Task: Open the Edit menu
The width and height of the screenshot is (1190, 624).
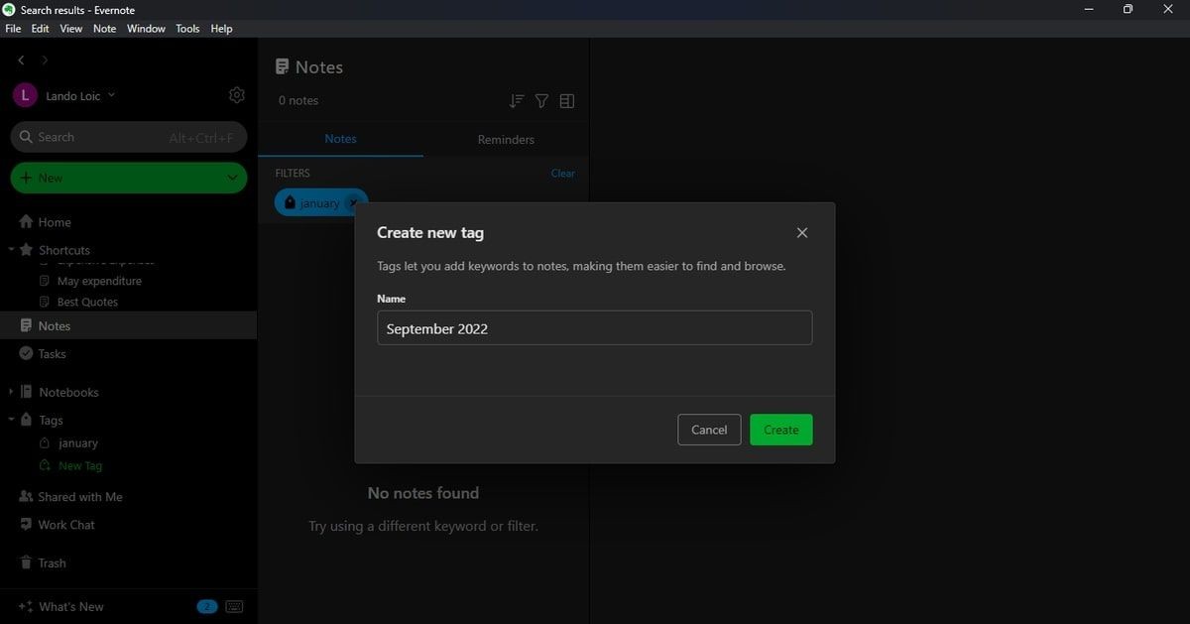Action: click(40, 29)
